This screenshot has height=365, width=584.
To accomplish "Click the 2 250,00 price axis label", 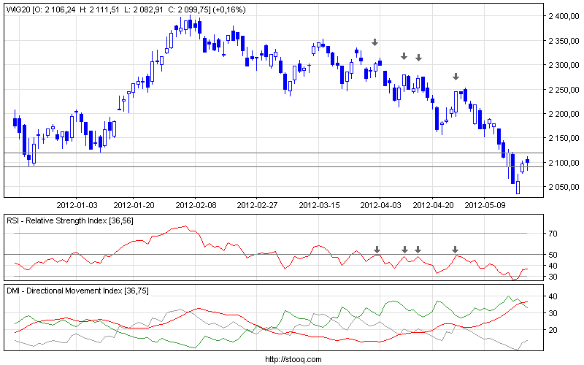I will tap(564, 89).
